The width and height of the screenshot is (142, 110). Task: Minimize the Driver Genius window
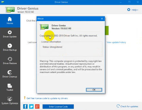coord(121,2)
